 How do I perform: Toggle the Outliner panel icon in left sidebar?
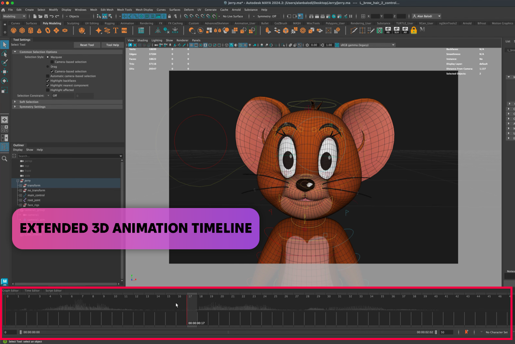tap(5, 147)
